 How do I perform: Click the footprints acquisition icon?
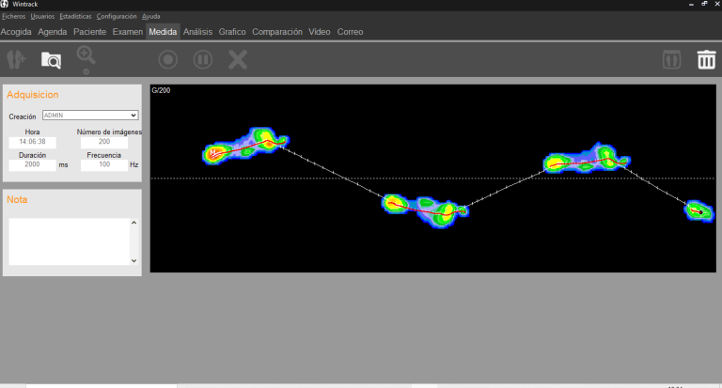pos(15,60)
